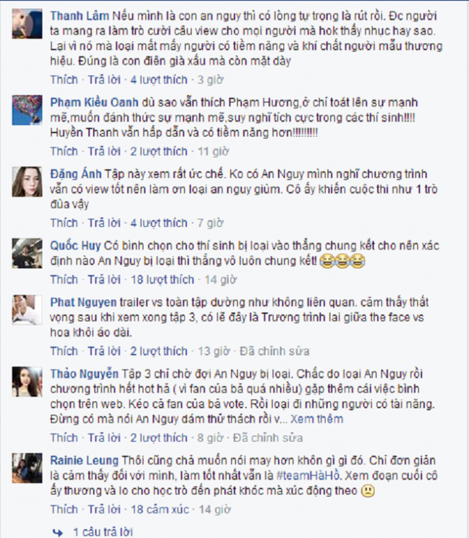469x538 pixels.
Task: Click Phạm Kiều Oanh's balloon avatar
Action: point(27,110)
